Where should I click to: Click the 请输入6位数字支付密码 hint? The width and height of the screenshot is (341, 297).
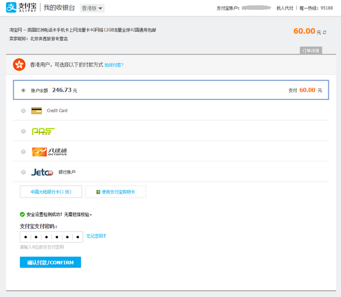[42, 247]
